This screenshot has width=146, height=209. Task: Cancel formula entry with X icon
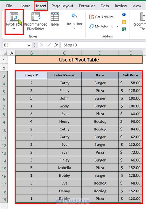click(42, 45)
